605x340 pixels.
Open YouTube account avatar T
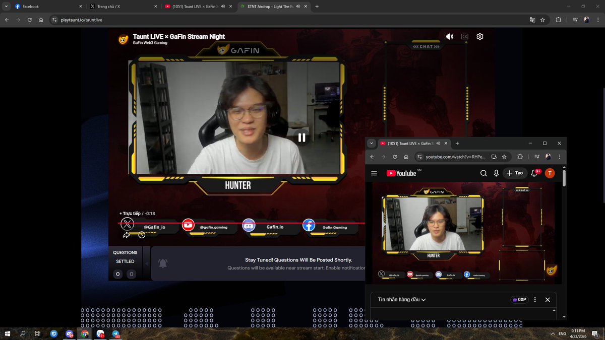(550, 173)
